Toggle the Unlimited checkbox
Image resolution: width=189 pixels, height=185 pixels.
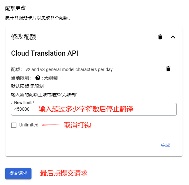[x=14, y=125]
